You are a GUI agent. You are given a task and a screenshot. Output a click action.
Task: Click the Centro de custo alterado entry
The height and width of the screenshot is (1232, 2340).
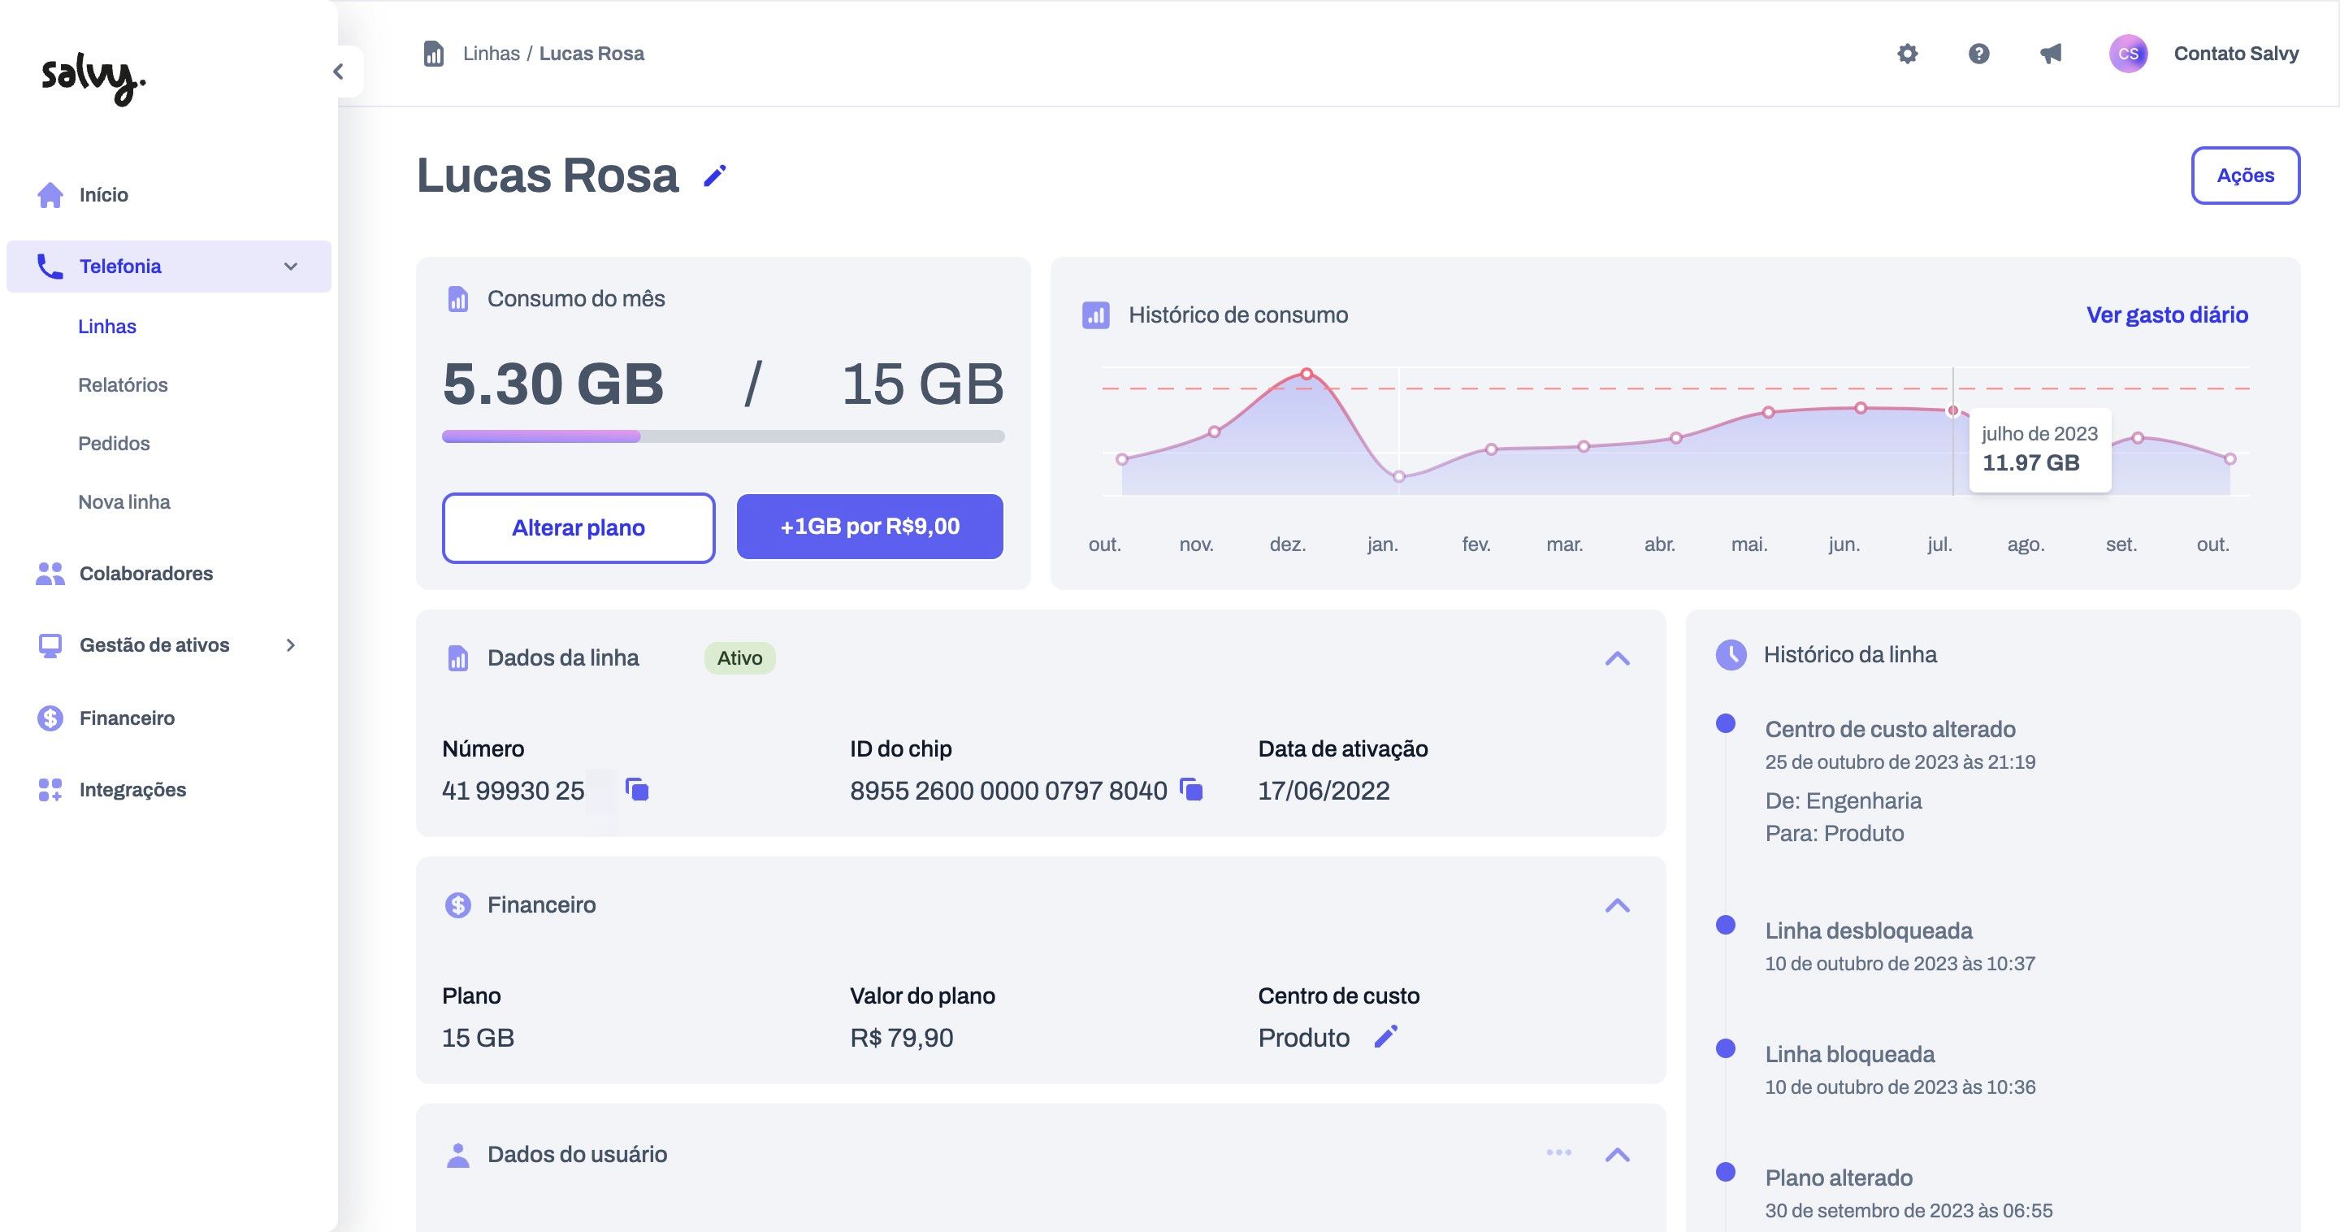[1891, 730]
